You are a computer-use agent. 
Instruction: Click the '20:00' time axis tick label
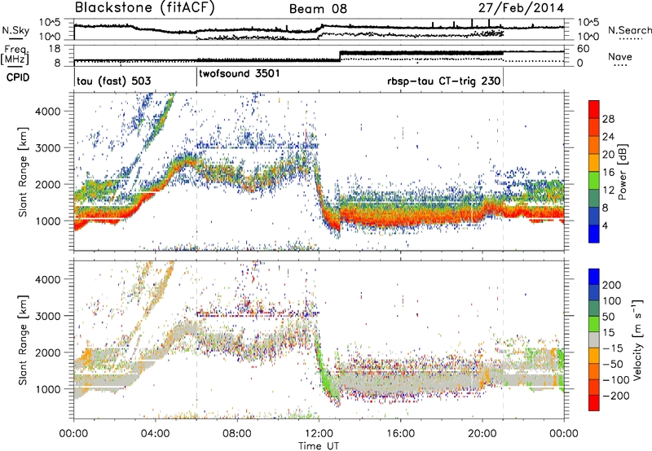[x=482, y=434]
